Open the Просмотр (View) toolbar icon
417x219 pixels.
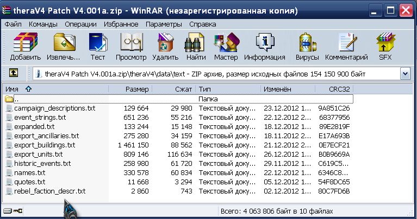pyautogui.click(x=132, y=42)
